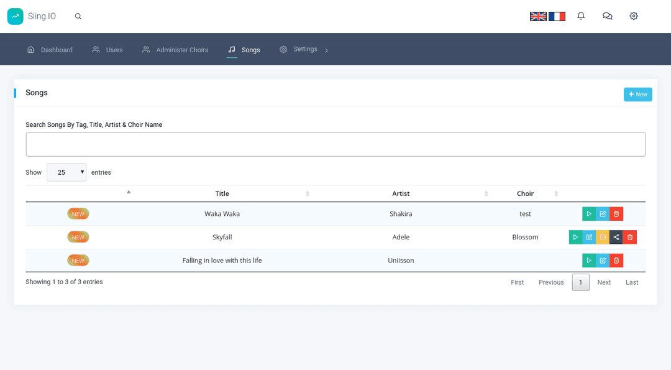
Task: Click the Waka Waka title cell
Action: click(222, 214)
